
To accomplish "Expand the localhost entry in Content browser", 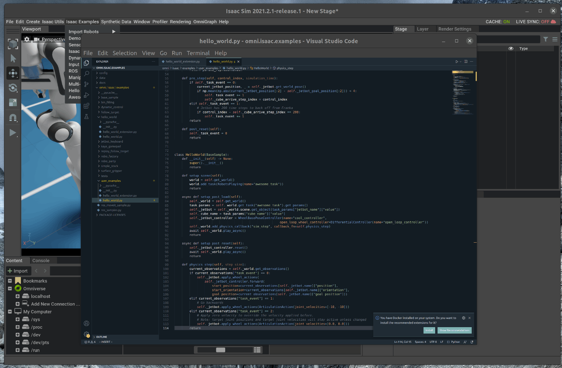I will 18,296.
